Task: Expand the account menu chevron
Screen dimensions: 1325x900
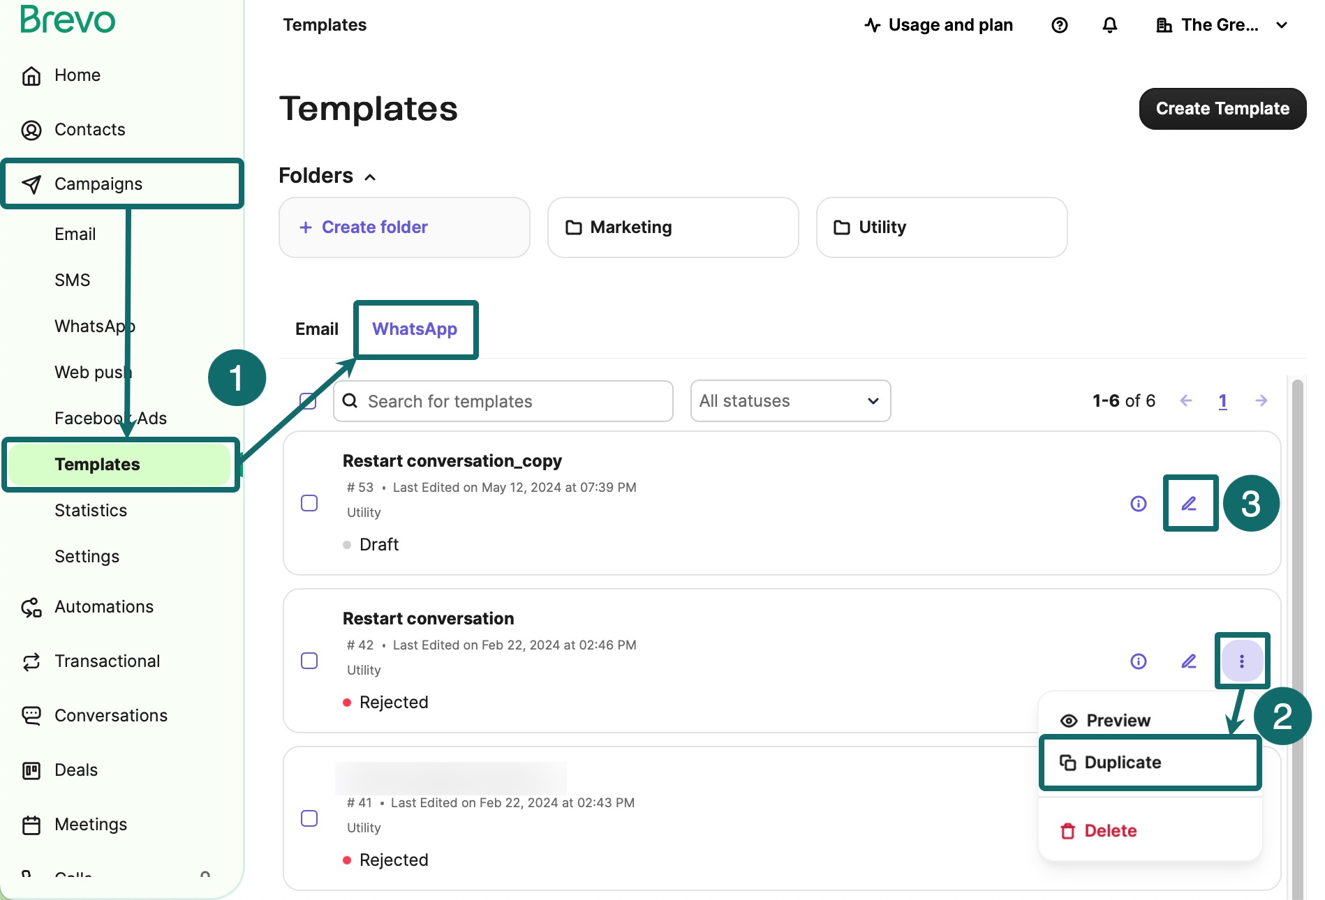Action: pos(1282,25)
